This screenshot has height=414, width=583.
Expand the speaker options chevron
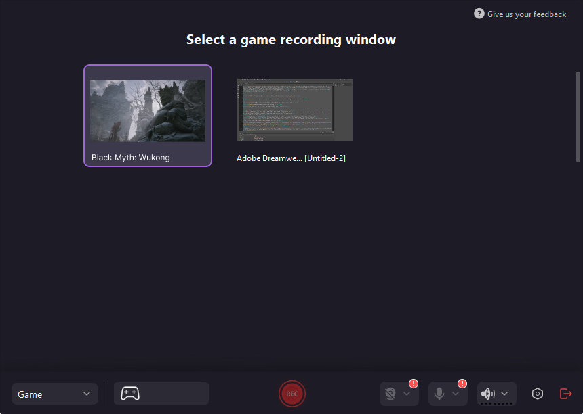[x=504, y=394]
